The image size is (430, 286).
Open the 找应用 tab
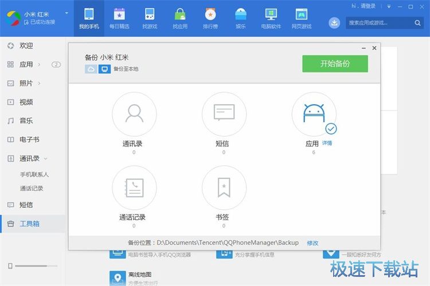180,18
